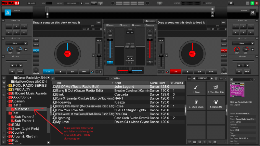Switch sampler bank to next
The image size is (260, 146).
(212, 79)
